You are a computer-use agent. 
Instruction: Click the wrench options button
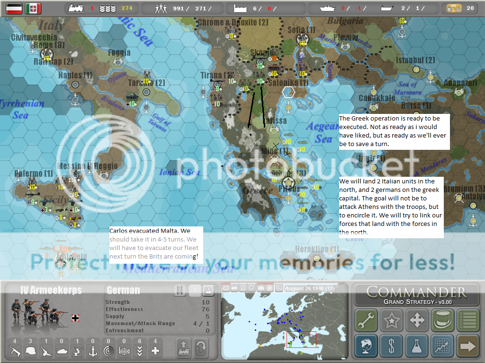366,320
